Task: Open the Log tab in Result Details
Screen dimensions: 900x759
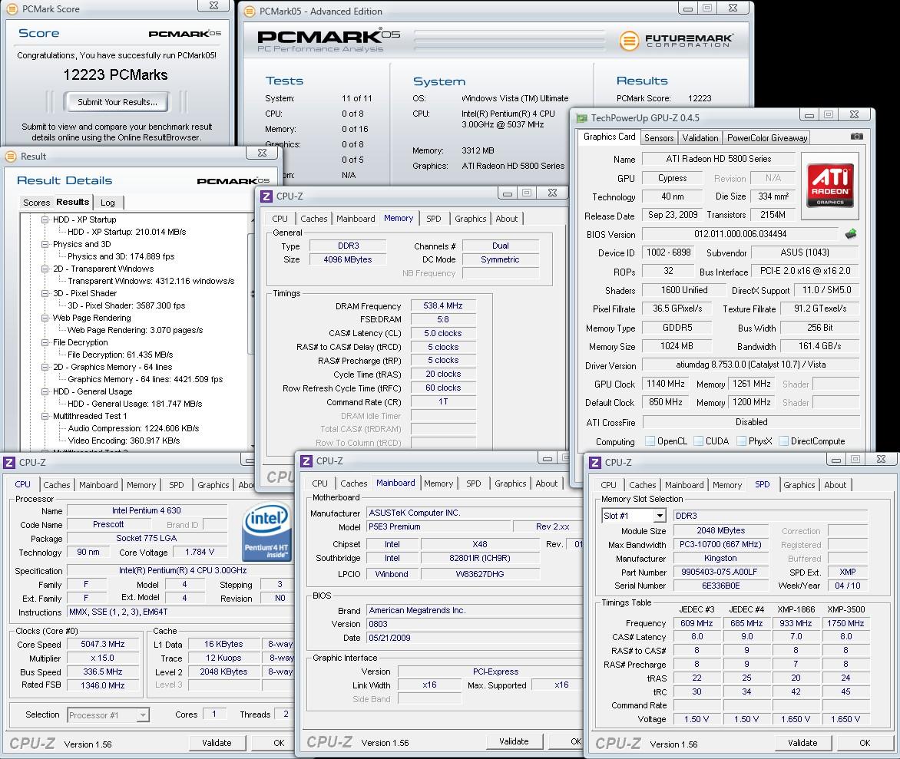Action: click(108, 203)
